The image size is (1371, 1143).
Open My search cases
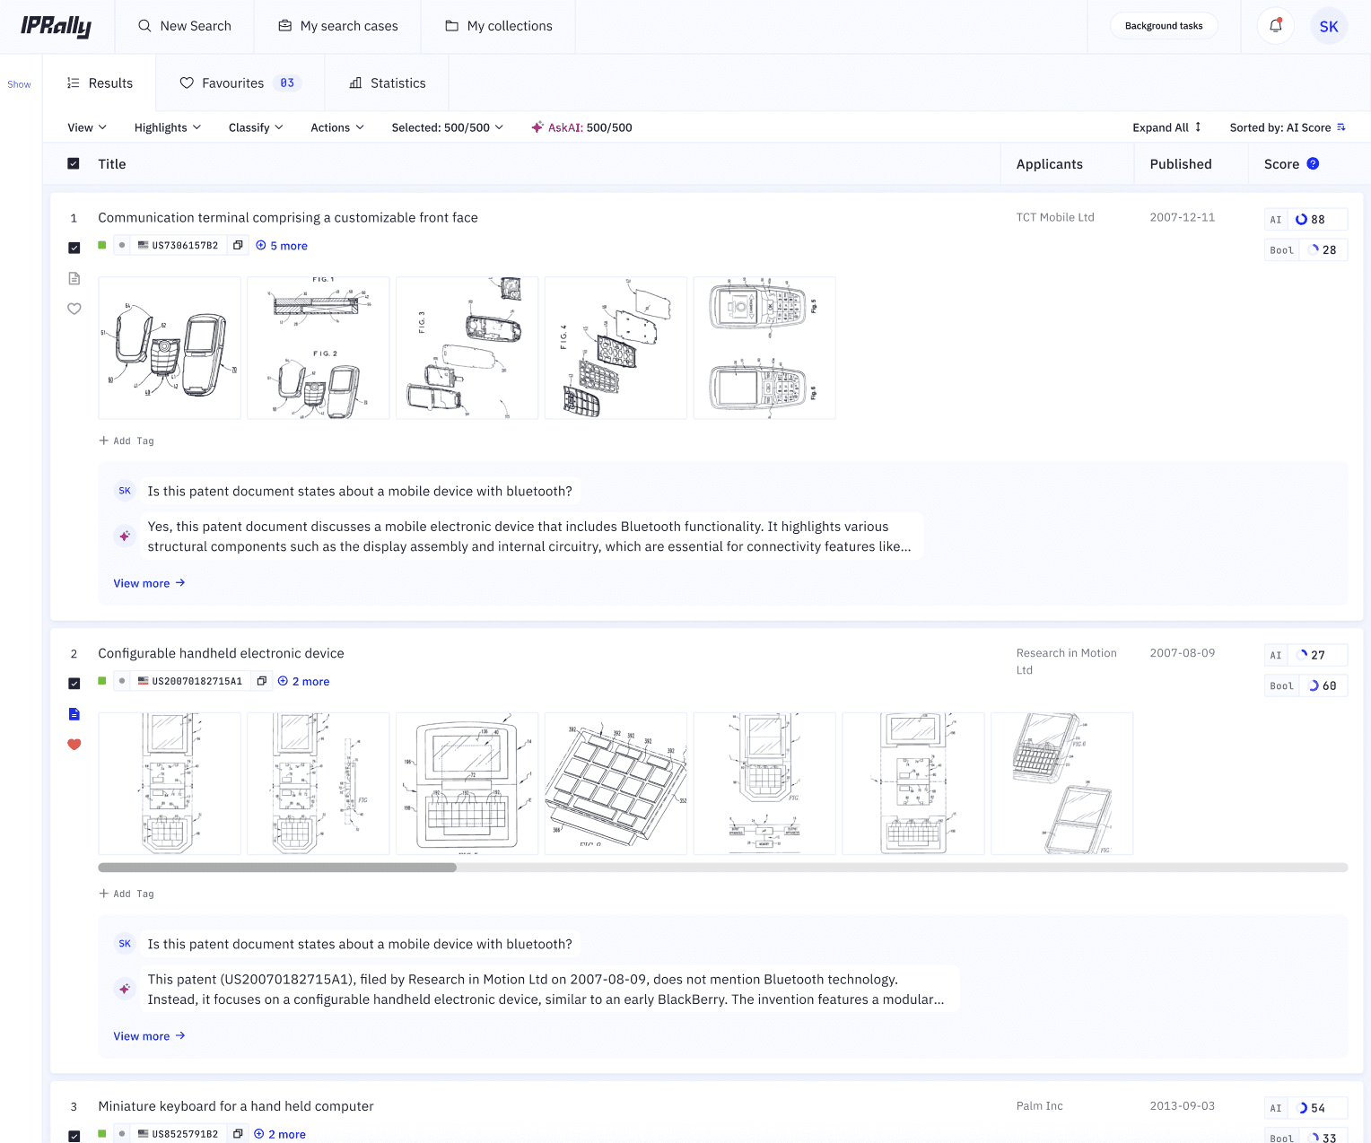[x=338, y=26]
